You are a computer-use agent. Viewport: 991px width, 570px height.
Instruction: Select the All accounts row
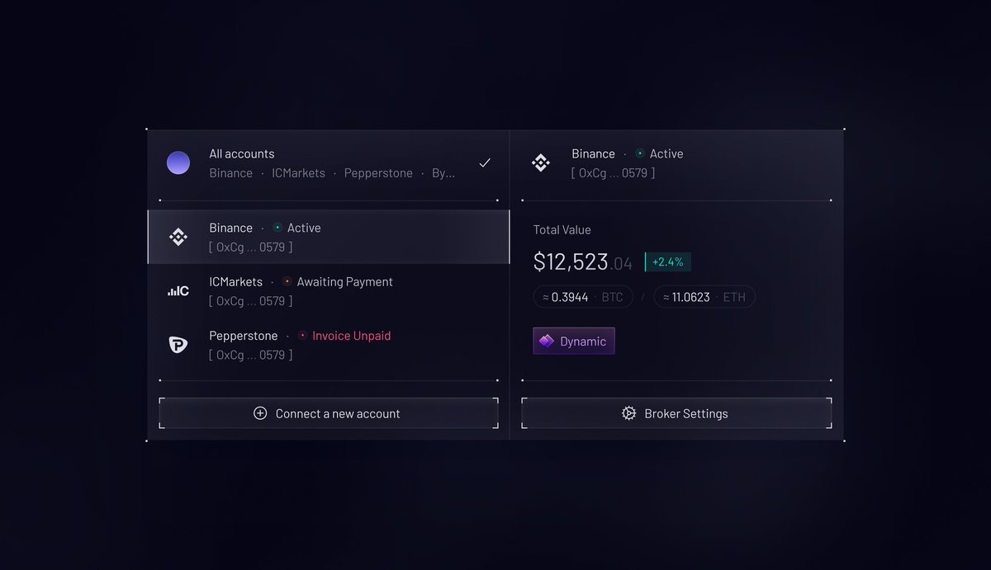pos(330,163)
